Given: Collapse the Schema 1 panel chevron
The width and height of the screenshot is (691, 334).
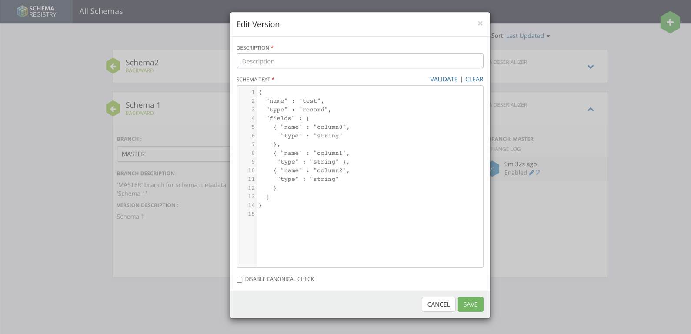Looking at the screenshot, I should coord(591,109).
